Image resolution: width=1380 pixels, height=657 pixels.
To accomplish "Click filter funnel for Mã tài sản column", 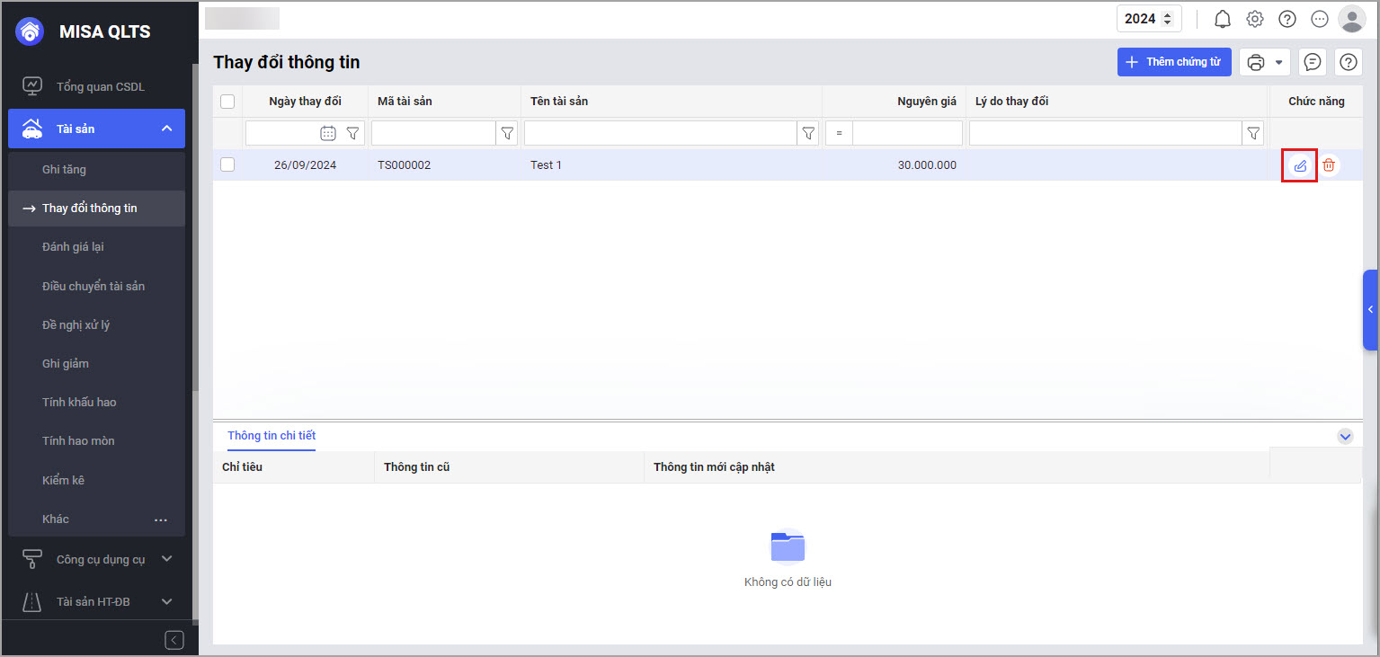I will click(507, 133).
